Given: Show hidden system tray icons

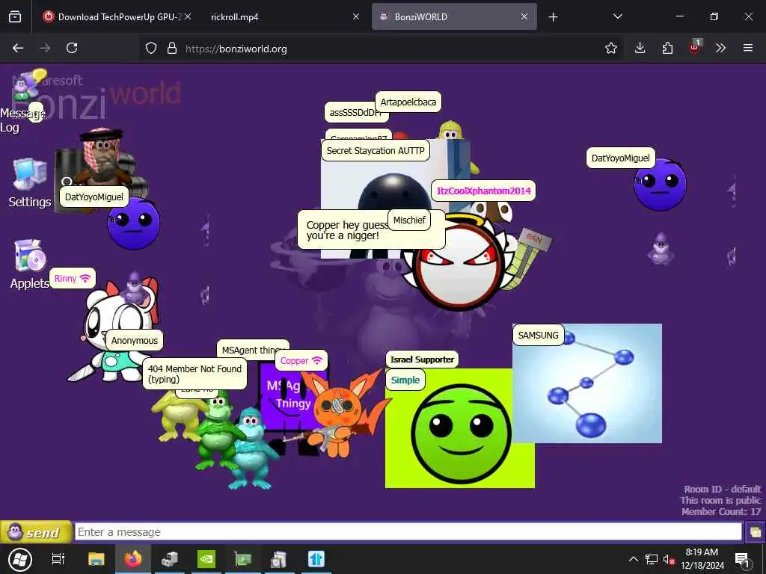Looking at the screenshot, I should coord(633,559).
